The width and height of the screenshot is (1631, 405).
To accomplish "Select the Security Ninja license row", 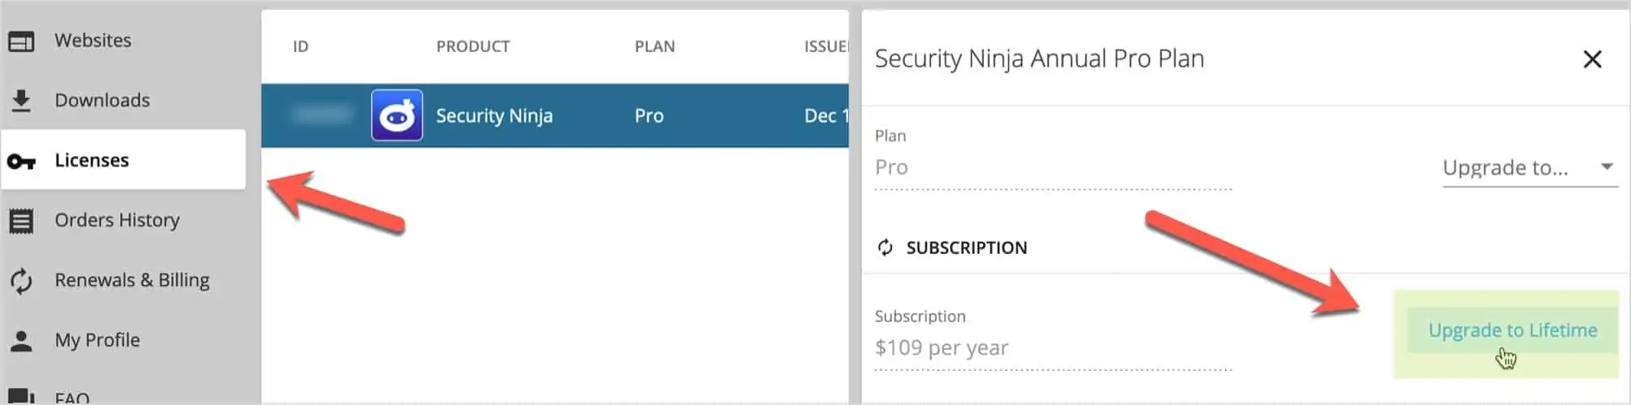I will click(x=555, y=115).
